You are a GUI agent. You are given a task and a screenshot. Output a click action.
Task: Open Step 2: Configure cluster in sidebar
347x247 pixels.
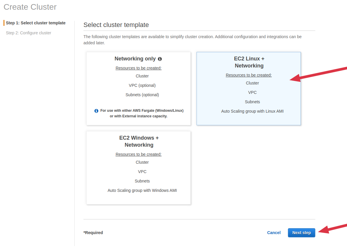[29, 33]
